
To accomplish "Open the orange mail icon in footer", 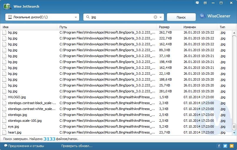I will (x=232, y=146).
